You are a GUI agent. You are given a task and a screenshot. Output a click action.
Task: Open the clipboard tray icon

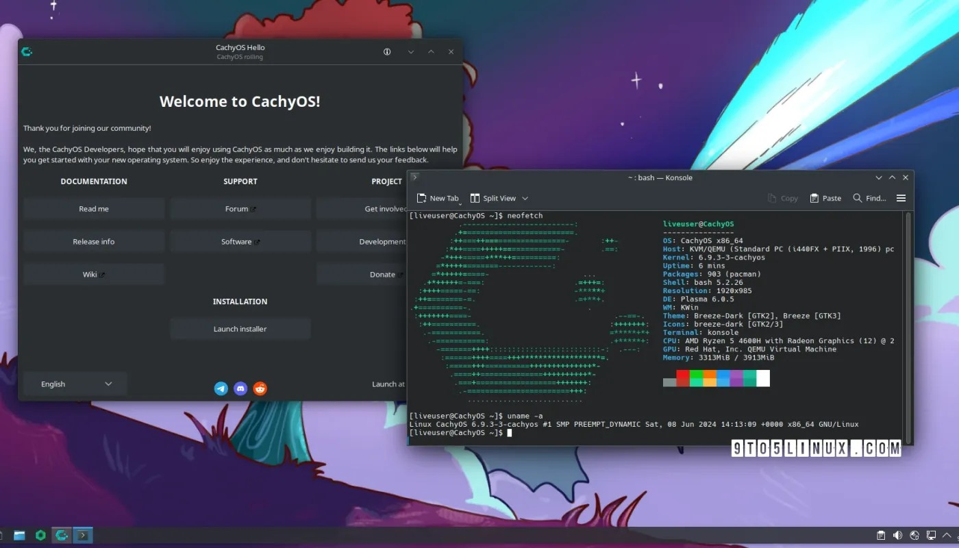click(882, 535)
